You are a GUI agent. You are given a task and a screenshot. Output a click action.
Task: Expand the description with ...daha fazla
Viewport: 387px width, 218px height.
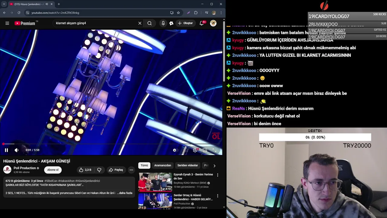tap(125, 193)
